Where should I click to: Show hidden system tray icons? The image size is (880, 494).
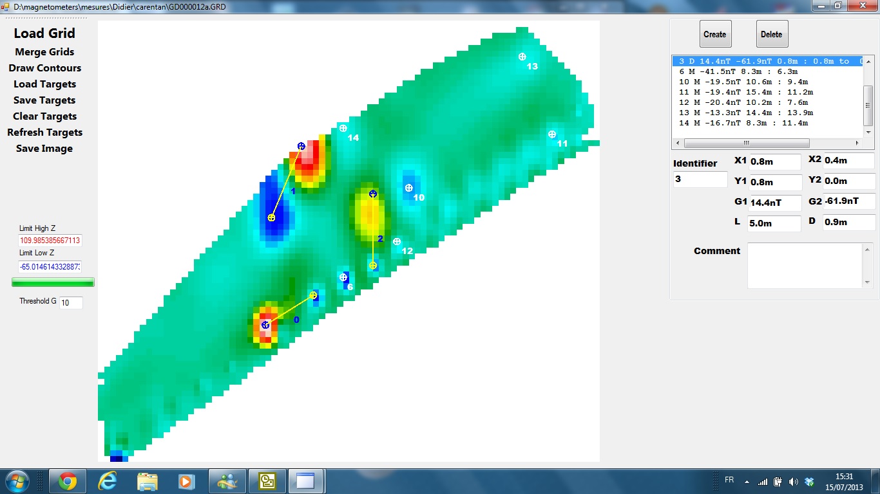(x=747, y=481)
